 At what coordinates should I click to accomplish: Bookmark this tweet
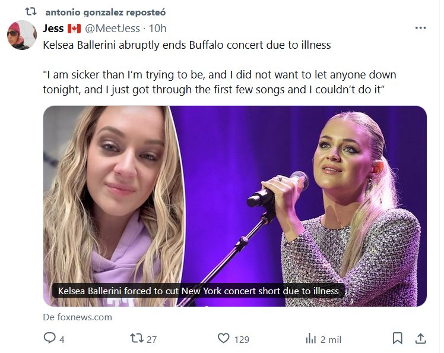point(398,339)
